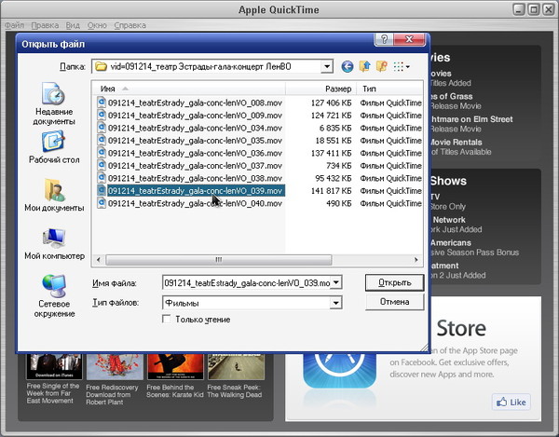Screen dimensions: 559x437
Task: Expand the Тип файлов dropdown
Action: tap(335, 303)
